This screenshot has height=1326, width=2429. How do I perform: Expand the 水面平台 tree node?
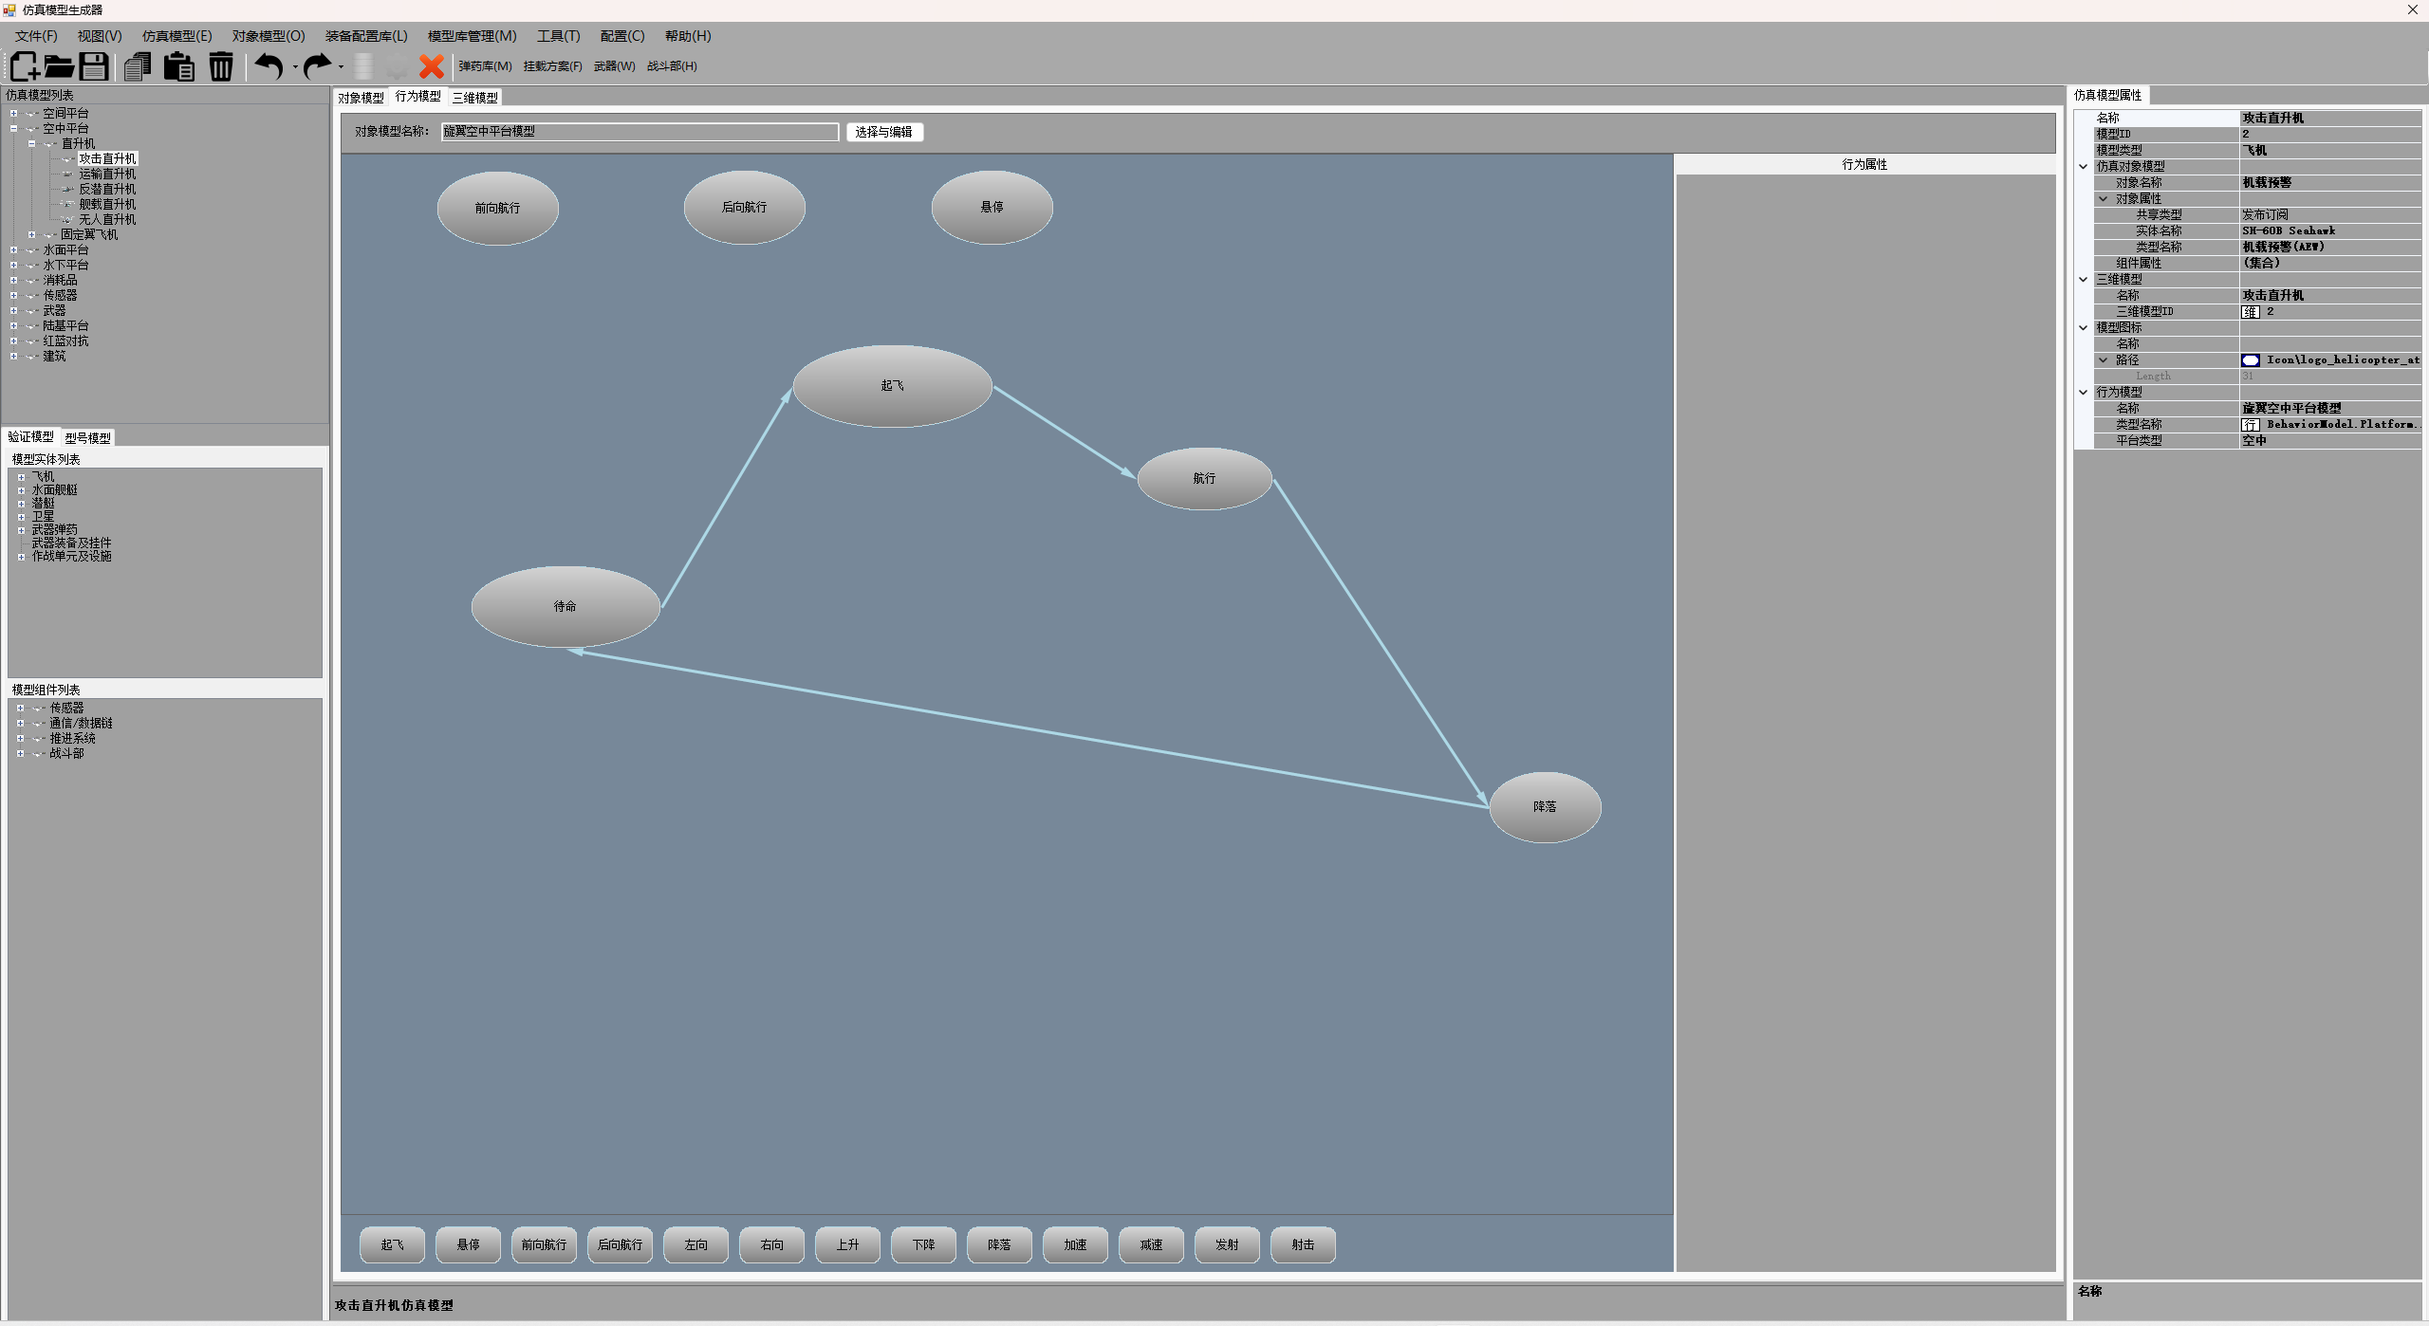coord(14,250)
